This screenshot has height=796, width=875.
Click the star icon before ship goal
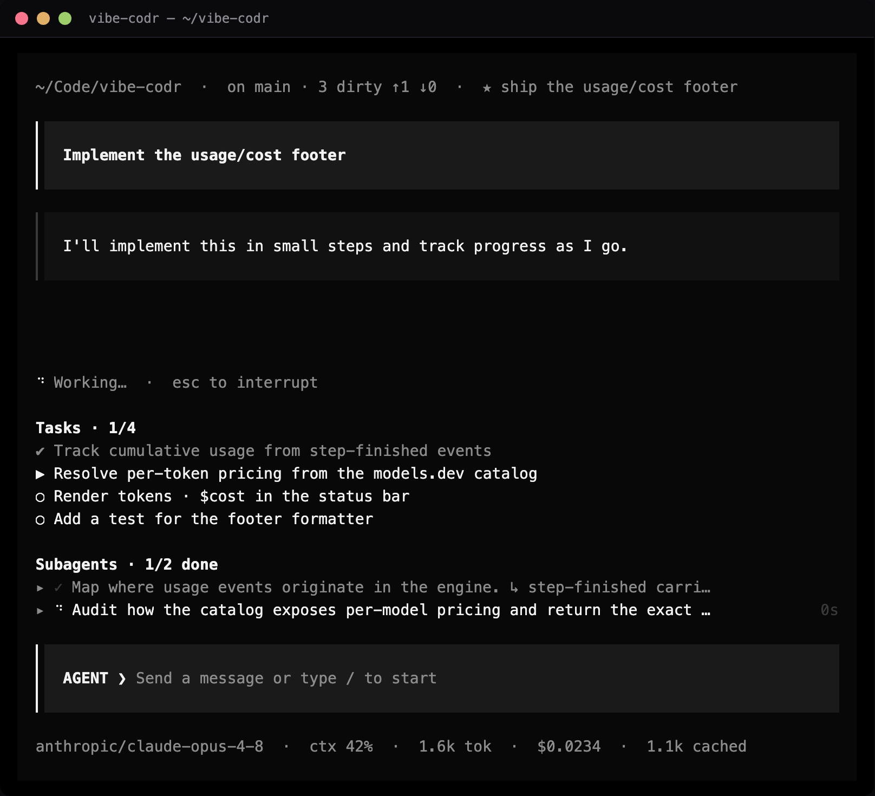coord(487,88)
